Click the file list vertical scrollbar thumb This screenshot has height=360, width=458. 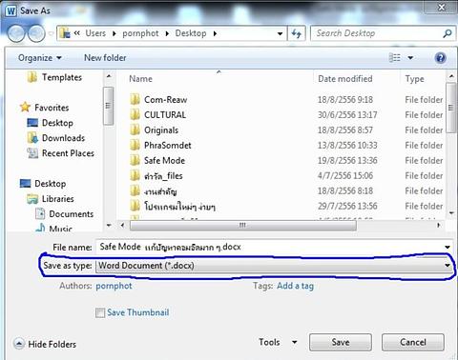click(x=450, y=108)
